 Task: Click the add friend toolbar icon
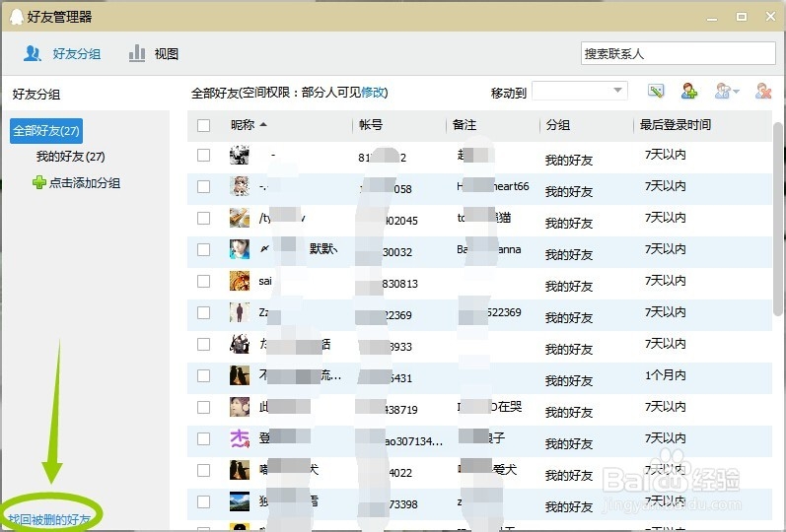point(689,91)
